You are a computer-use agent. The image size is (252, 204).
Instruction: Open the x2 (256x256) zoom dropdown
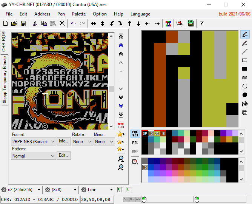click(x=21, y=190)
